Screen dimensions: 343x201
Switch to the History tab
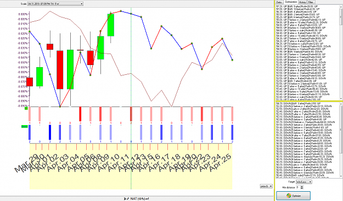point(302,2)
